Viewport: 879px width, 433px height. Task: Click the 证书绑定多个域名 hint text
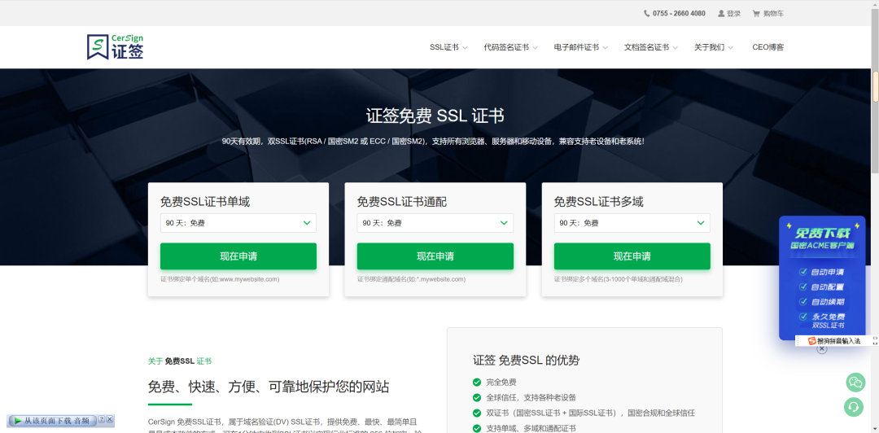[619, 279]
